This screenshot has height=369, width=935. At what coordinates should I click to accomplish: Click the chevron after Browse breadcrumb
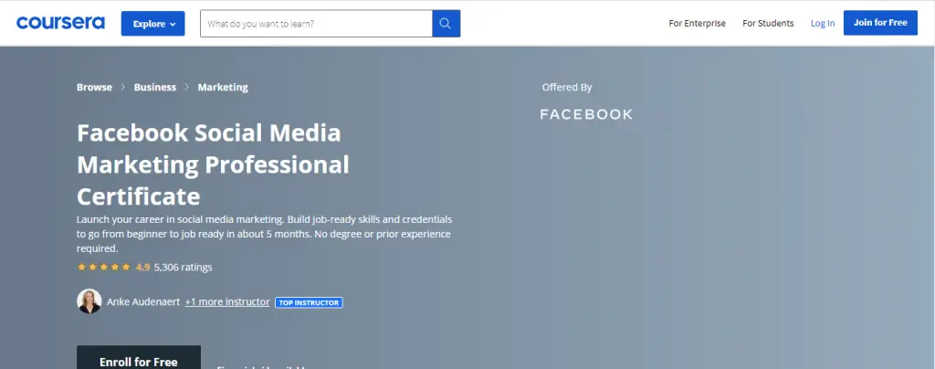(x=123, y=88)
